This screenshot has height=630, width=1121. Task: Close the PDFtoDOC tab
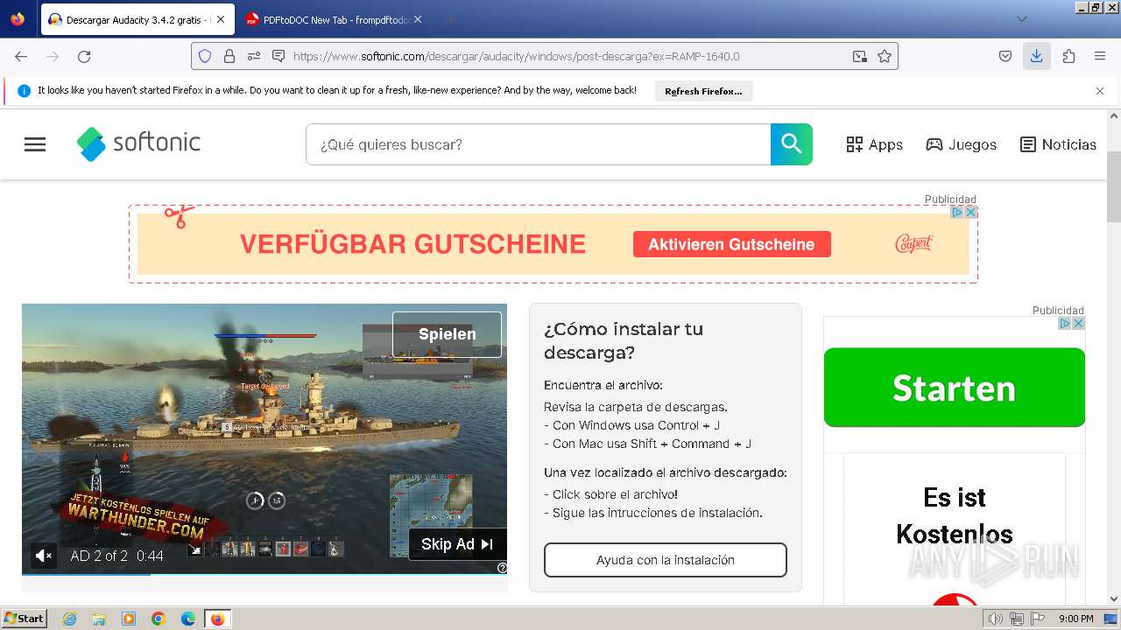point(417,19)
